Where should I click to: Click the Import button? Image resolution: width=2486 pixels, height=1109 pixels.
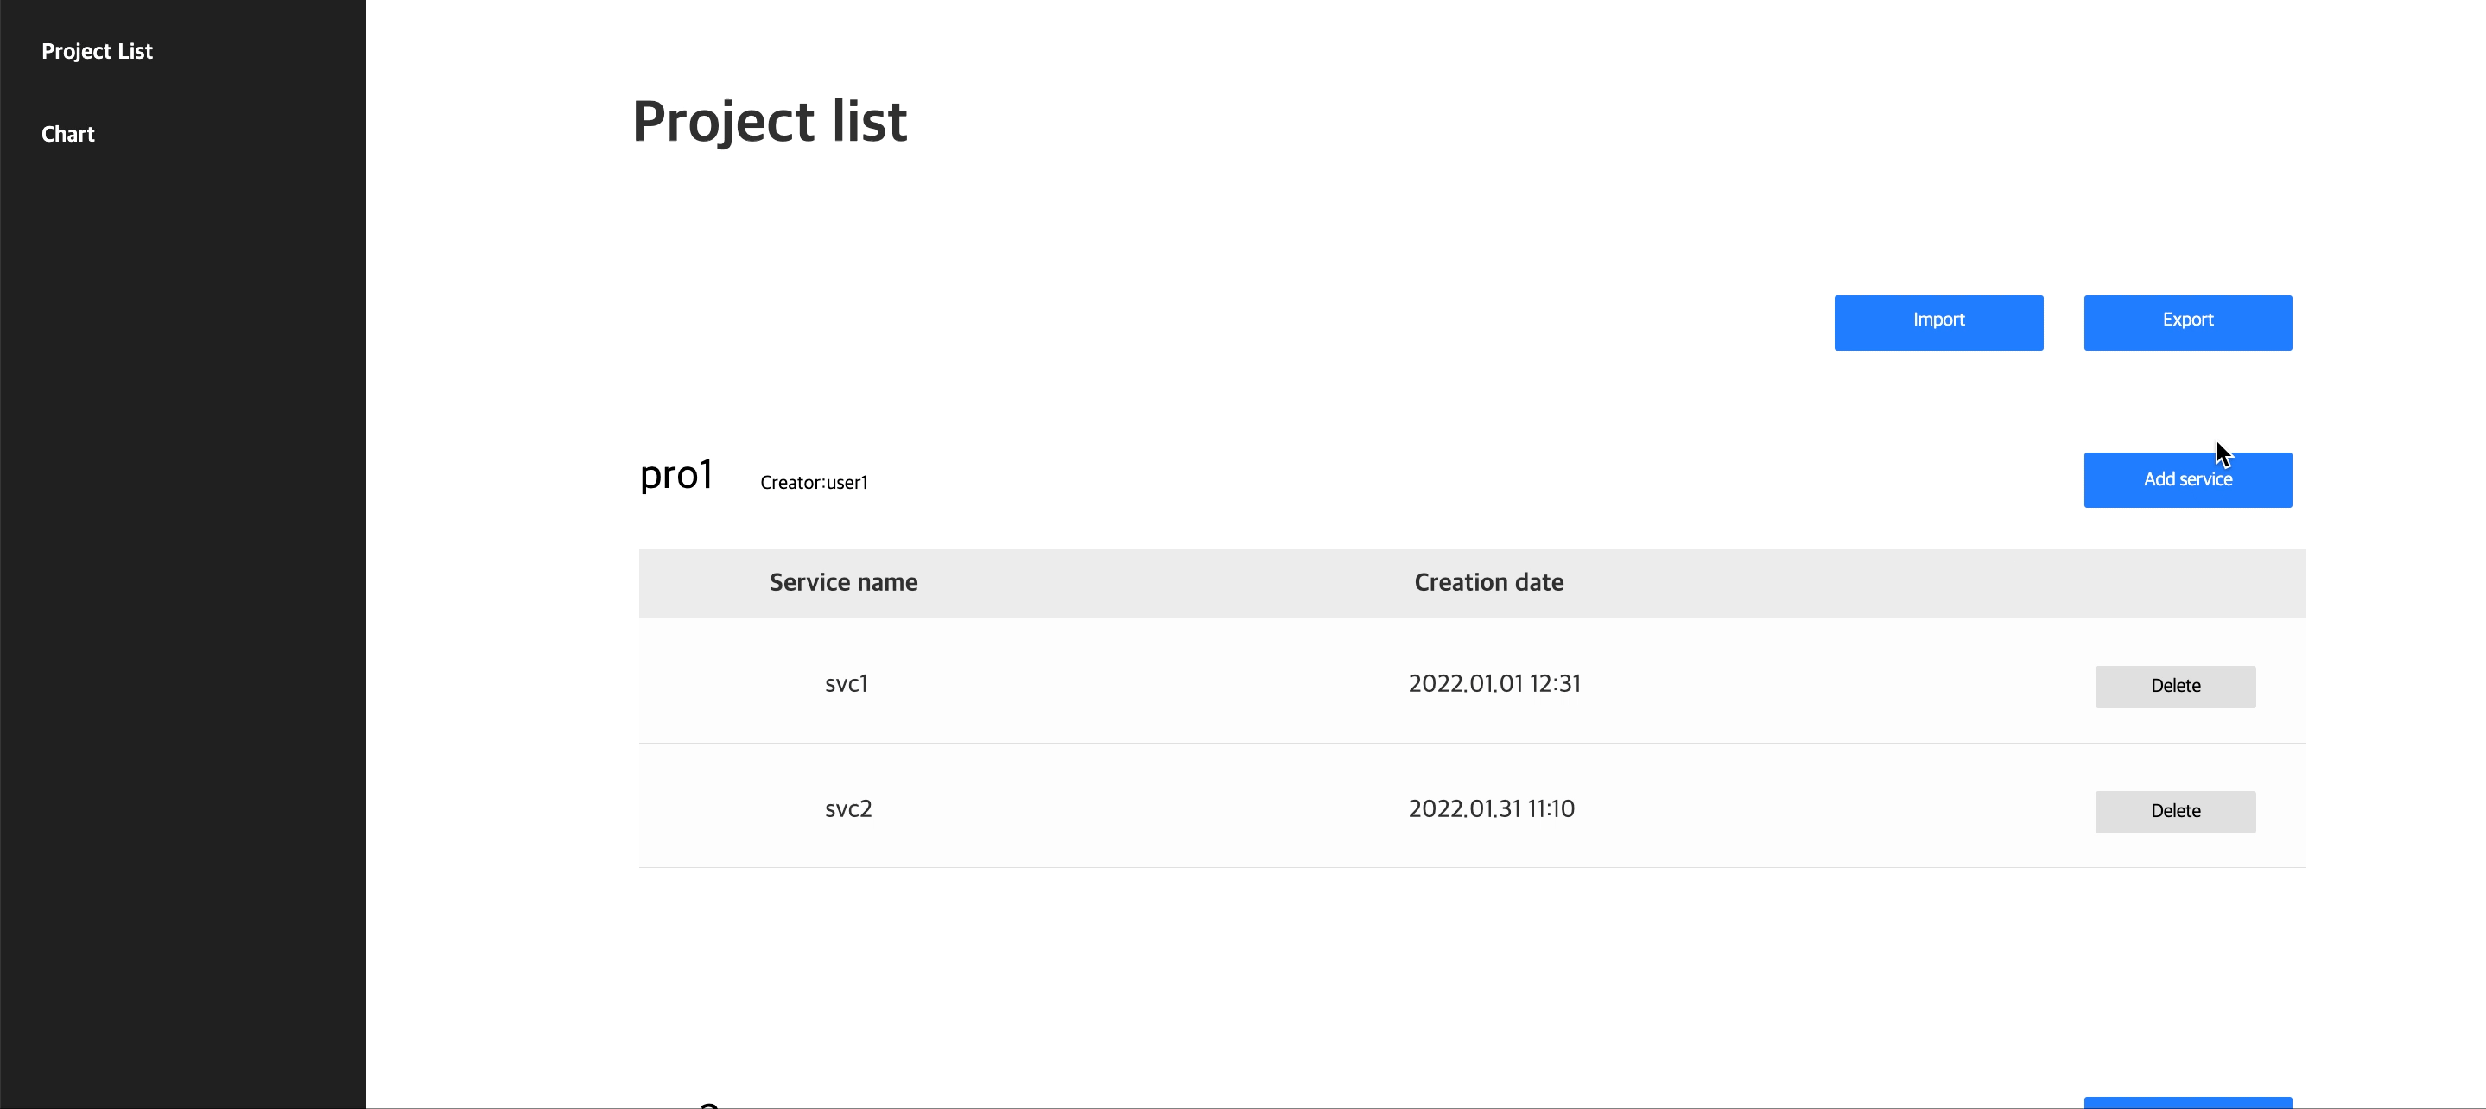(x=1939, y=321)
